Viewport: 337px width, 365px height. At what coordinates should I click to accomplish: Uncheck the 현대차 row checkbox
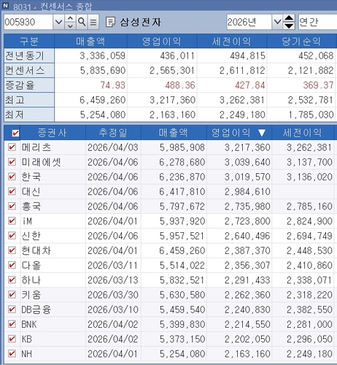click(12, 250)
